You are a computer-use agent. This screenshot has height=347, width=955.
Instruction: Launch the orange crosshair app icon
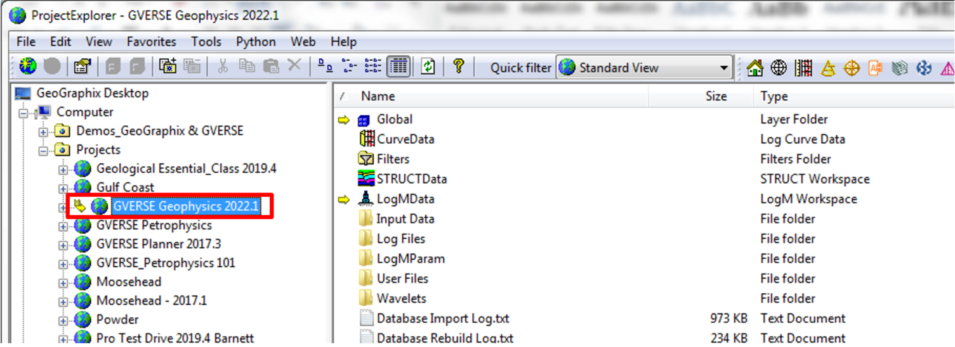click(x=852, y=68)
